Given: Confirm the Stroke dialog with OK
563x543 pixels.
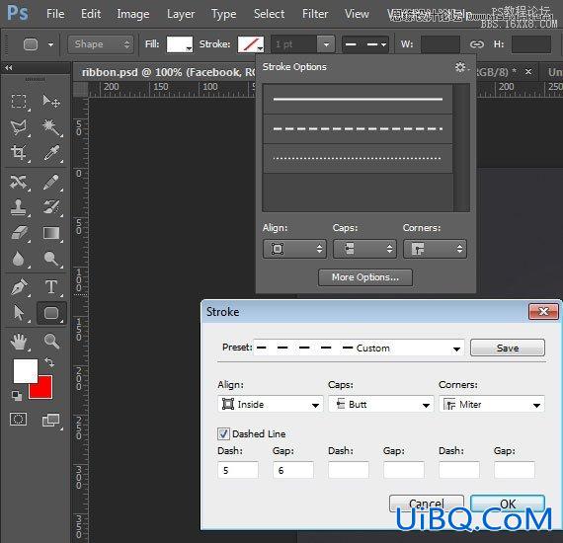Looking at the screenshot, I should coord(508,504).
